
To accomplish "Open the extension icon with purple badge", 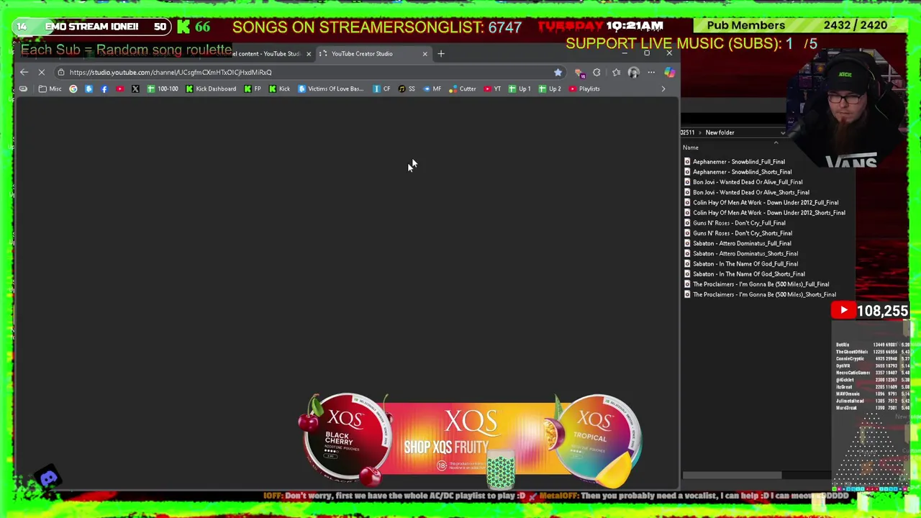I will [579, 72].
